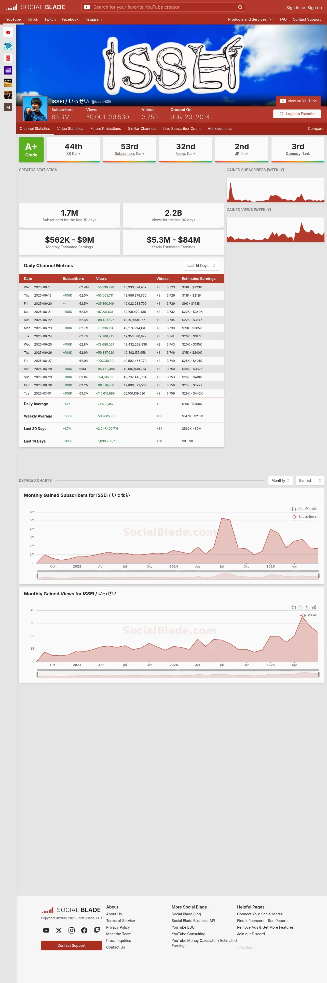The image size is (327, 983).
Task: Click the Compare link
Action: click(x=316, y=129)
